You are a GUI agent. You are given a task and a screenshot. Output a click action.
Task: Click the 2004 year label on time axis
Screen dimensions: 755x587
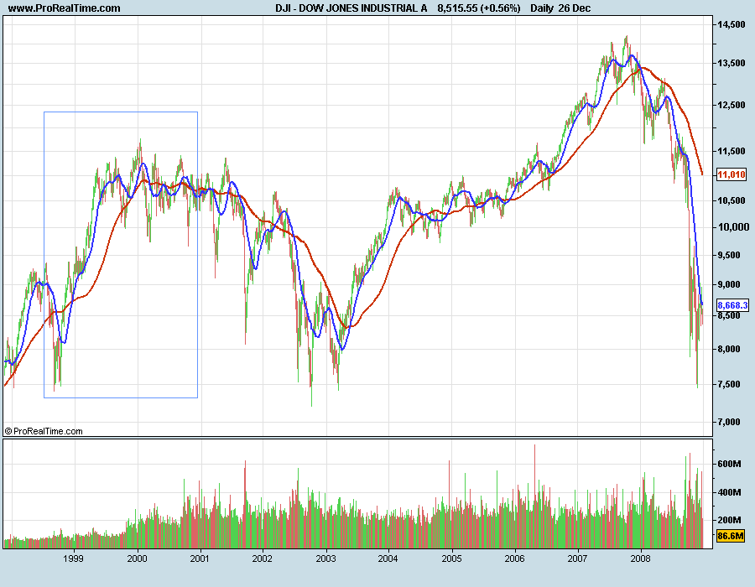click(x=388, y=558)
